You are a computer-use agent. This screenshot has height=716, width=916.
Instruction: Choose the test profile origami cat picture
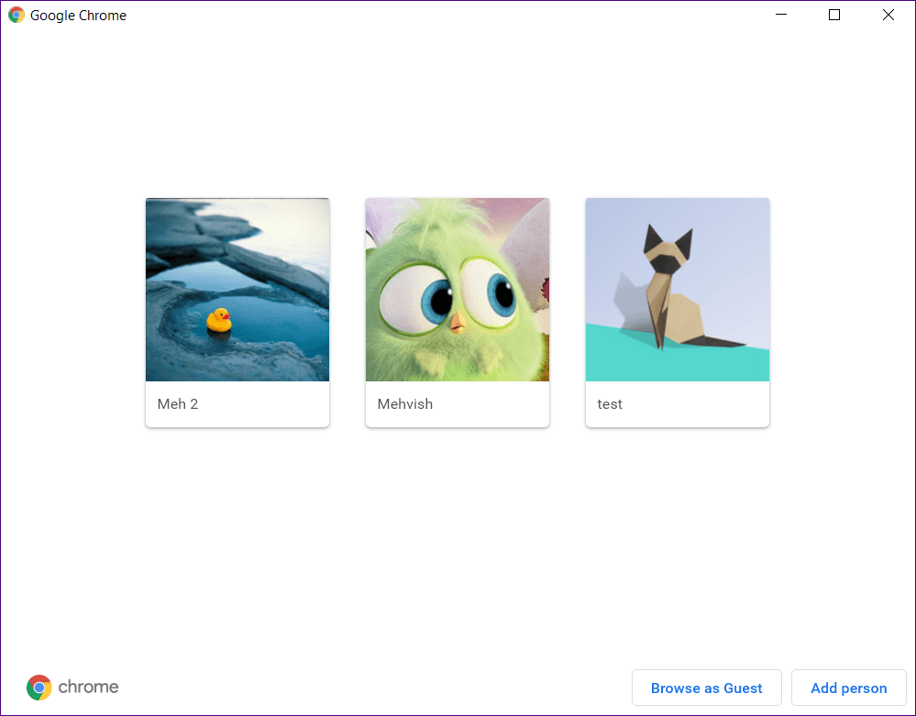(x=678, y=290)
